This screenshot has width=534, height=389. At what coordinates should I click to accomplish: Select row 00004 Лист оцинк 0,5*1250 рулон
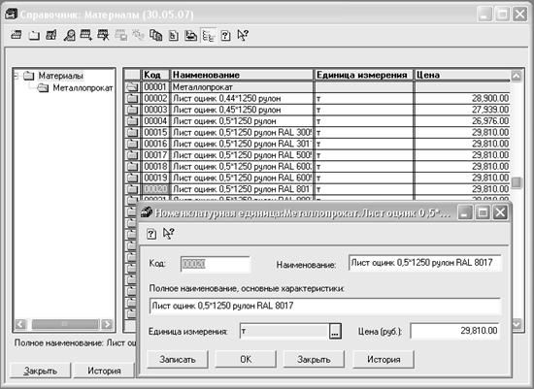coord(317,121)
